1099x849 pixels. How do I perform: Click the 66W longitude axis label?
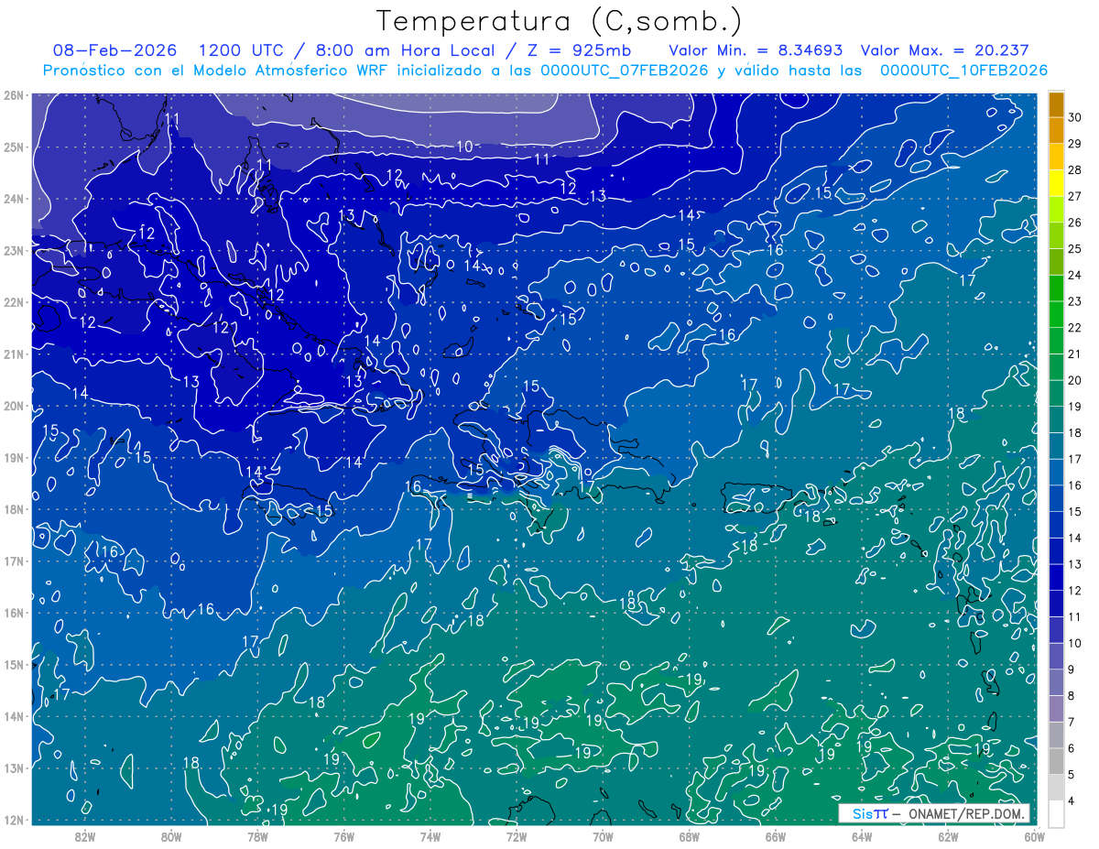click(775, 836)
